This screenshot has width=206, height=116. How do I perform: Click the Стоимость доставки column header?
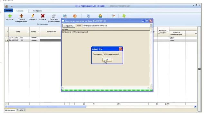click(162, 32)
